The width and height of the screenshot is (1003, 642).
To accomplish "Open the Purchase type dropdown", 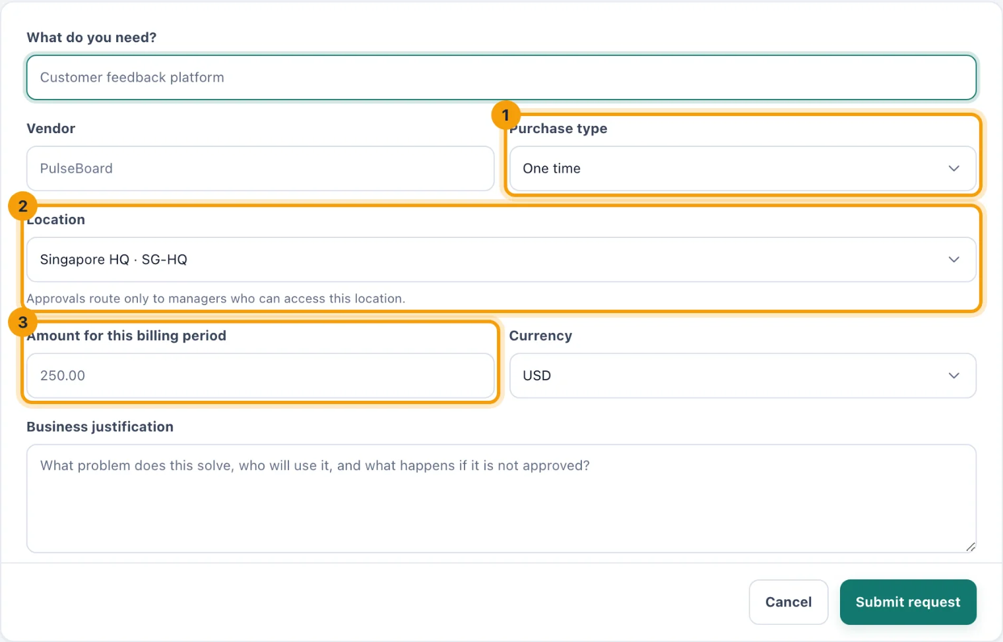I will click(743, 169).
